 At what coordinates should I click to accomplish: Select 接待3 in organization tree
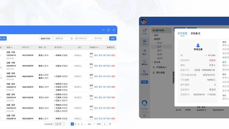[x=160, y=58]
